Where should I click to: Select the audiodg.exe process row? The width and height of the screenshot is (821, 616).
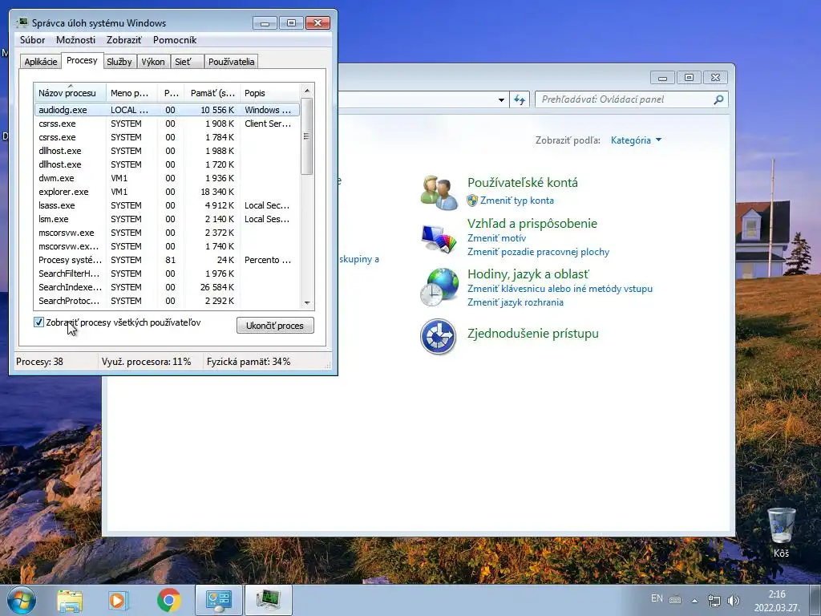(x=167, y=110)
